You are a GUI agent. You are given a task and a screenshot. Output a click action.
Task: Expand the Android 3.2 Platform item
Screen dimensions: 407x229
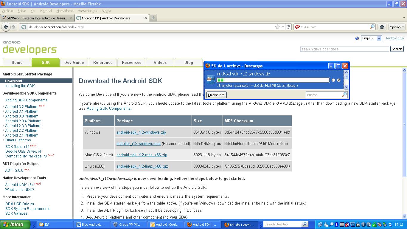(4, 106)
